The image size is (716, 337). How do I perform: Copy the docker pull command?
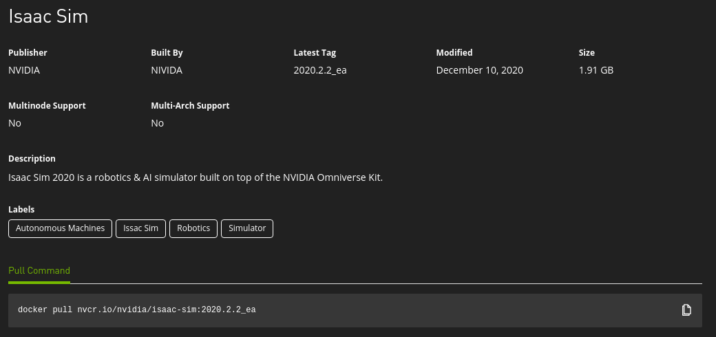[x=686, y=310]
